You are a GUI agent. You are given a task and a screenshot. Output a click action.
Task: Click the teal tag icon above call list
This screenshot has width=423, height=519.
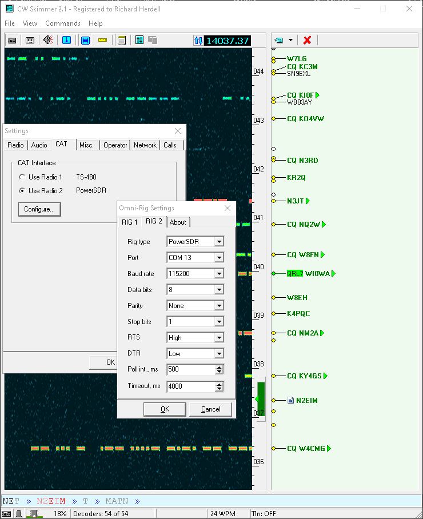[279, 41]
